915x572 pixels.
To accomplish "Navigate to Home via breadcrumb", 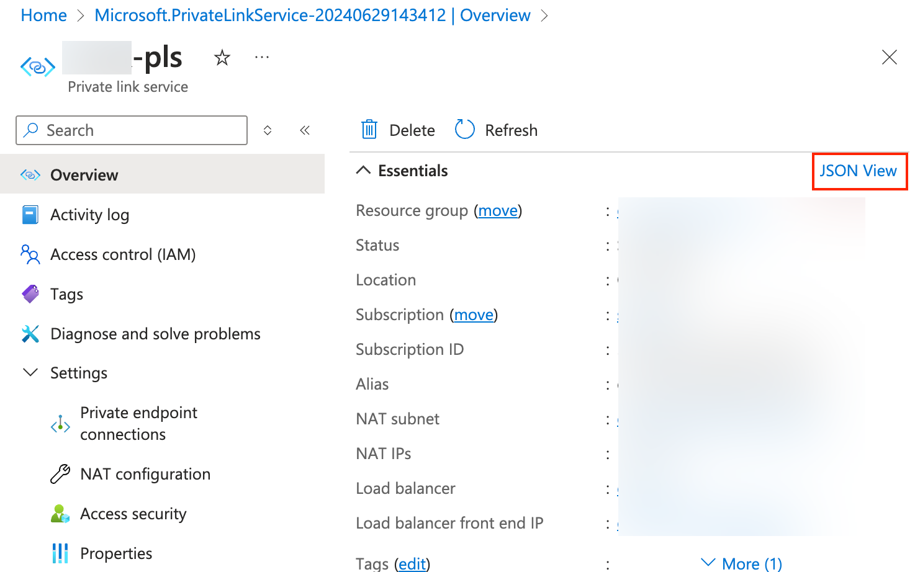I will point(43,15).
